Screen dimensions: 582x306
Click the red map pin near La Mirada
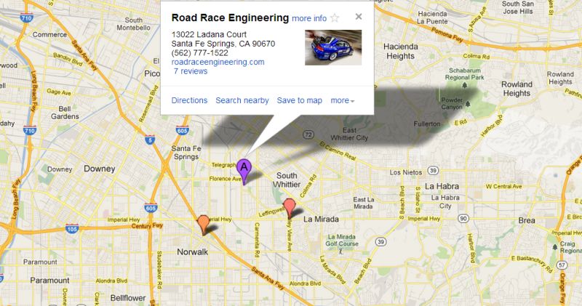[289, 207]
